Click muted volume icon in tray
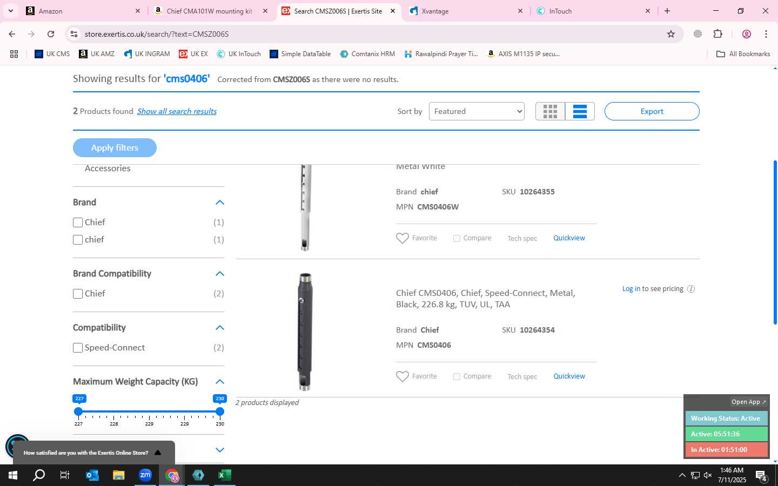Viewport: 778px width, 486px height. coord(708,476)
